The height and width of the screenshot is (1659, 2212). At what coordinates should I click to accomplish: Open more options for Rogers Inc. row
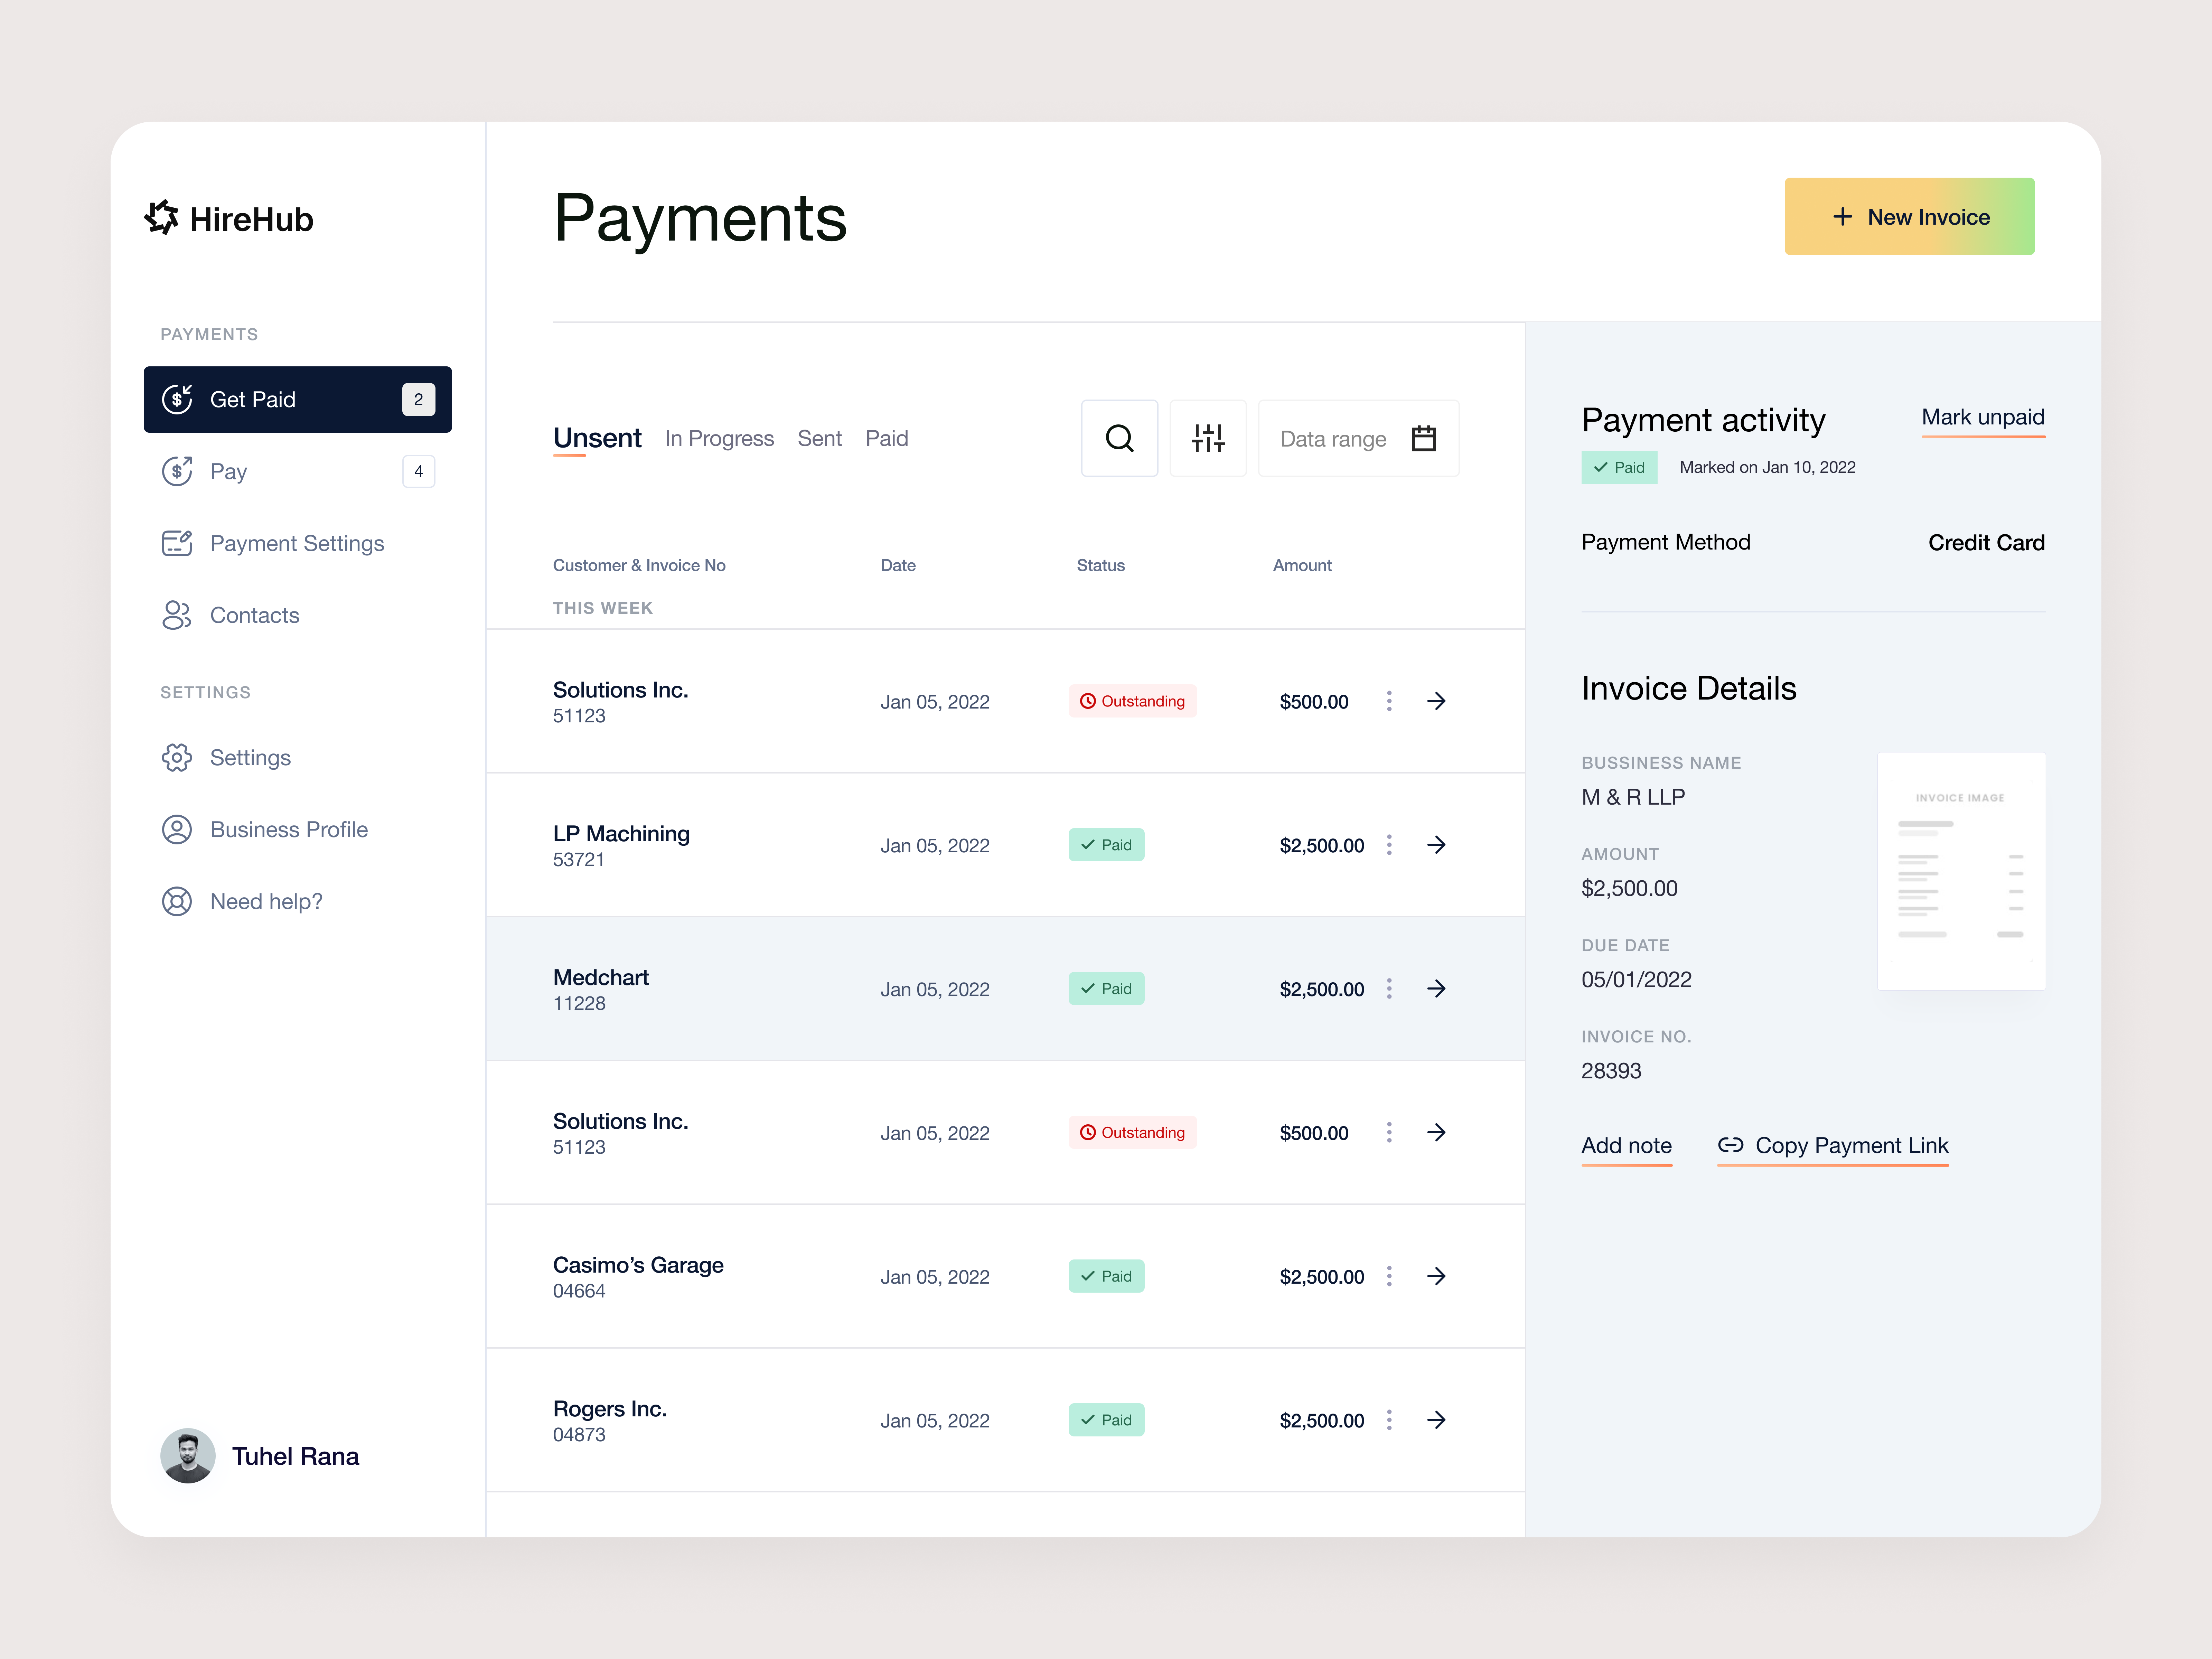pyautogui.click(x=1389, y=1420)
